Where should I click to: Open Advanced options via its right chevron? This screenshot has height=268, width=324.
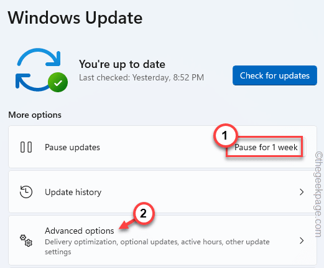tap(302, 241)
